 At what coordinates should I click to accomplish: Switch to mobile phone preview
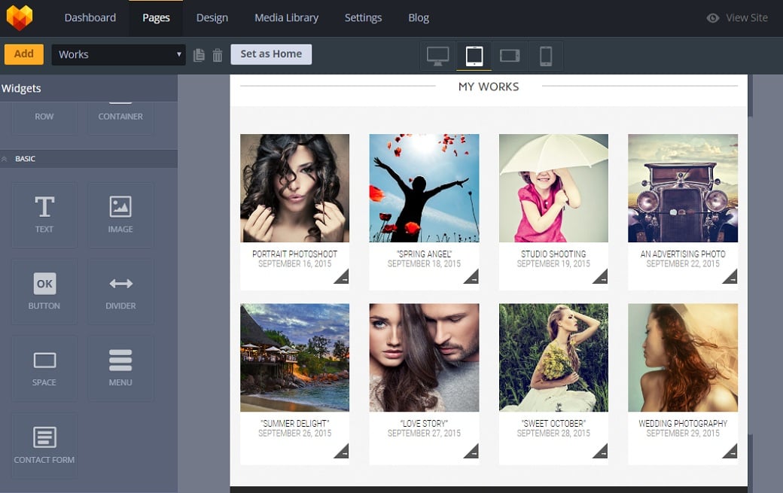(546, 56)
